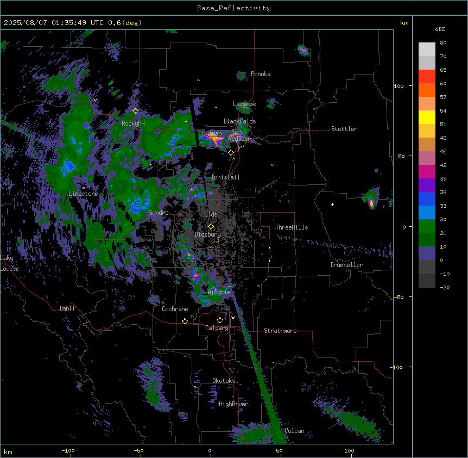Click the white plus marker northwest of Drumheller

point(332,204)
